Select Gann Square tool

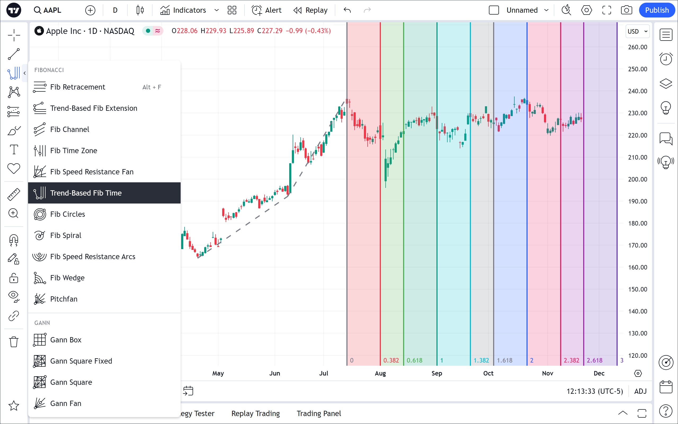pyautogui.click(x=104, y=382)
